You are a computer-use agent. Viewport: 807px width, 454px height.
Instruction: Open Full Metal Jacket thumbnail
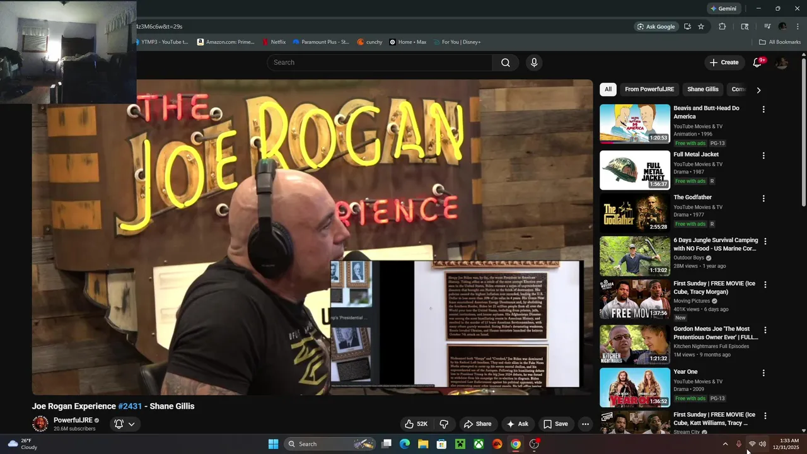tap(635, 170)
